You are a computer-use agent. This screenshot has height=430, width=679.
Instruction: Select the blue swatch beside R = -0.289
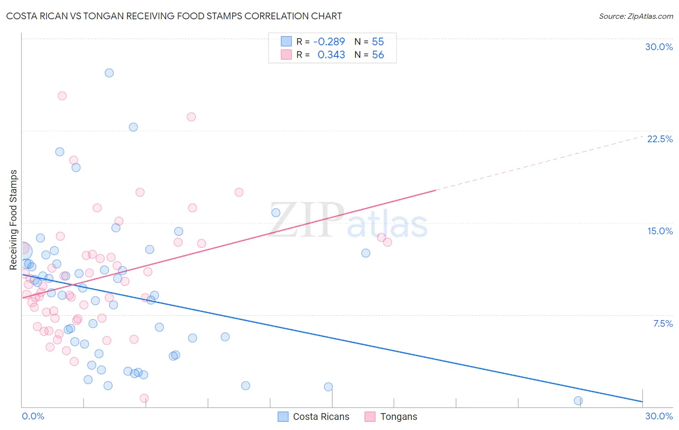point(286,41)
